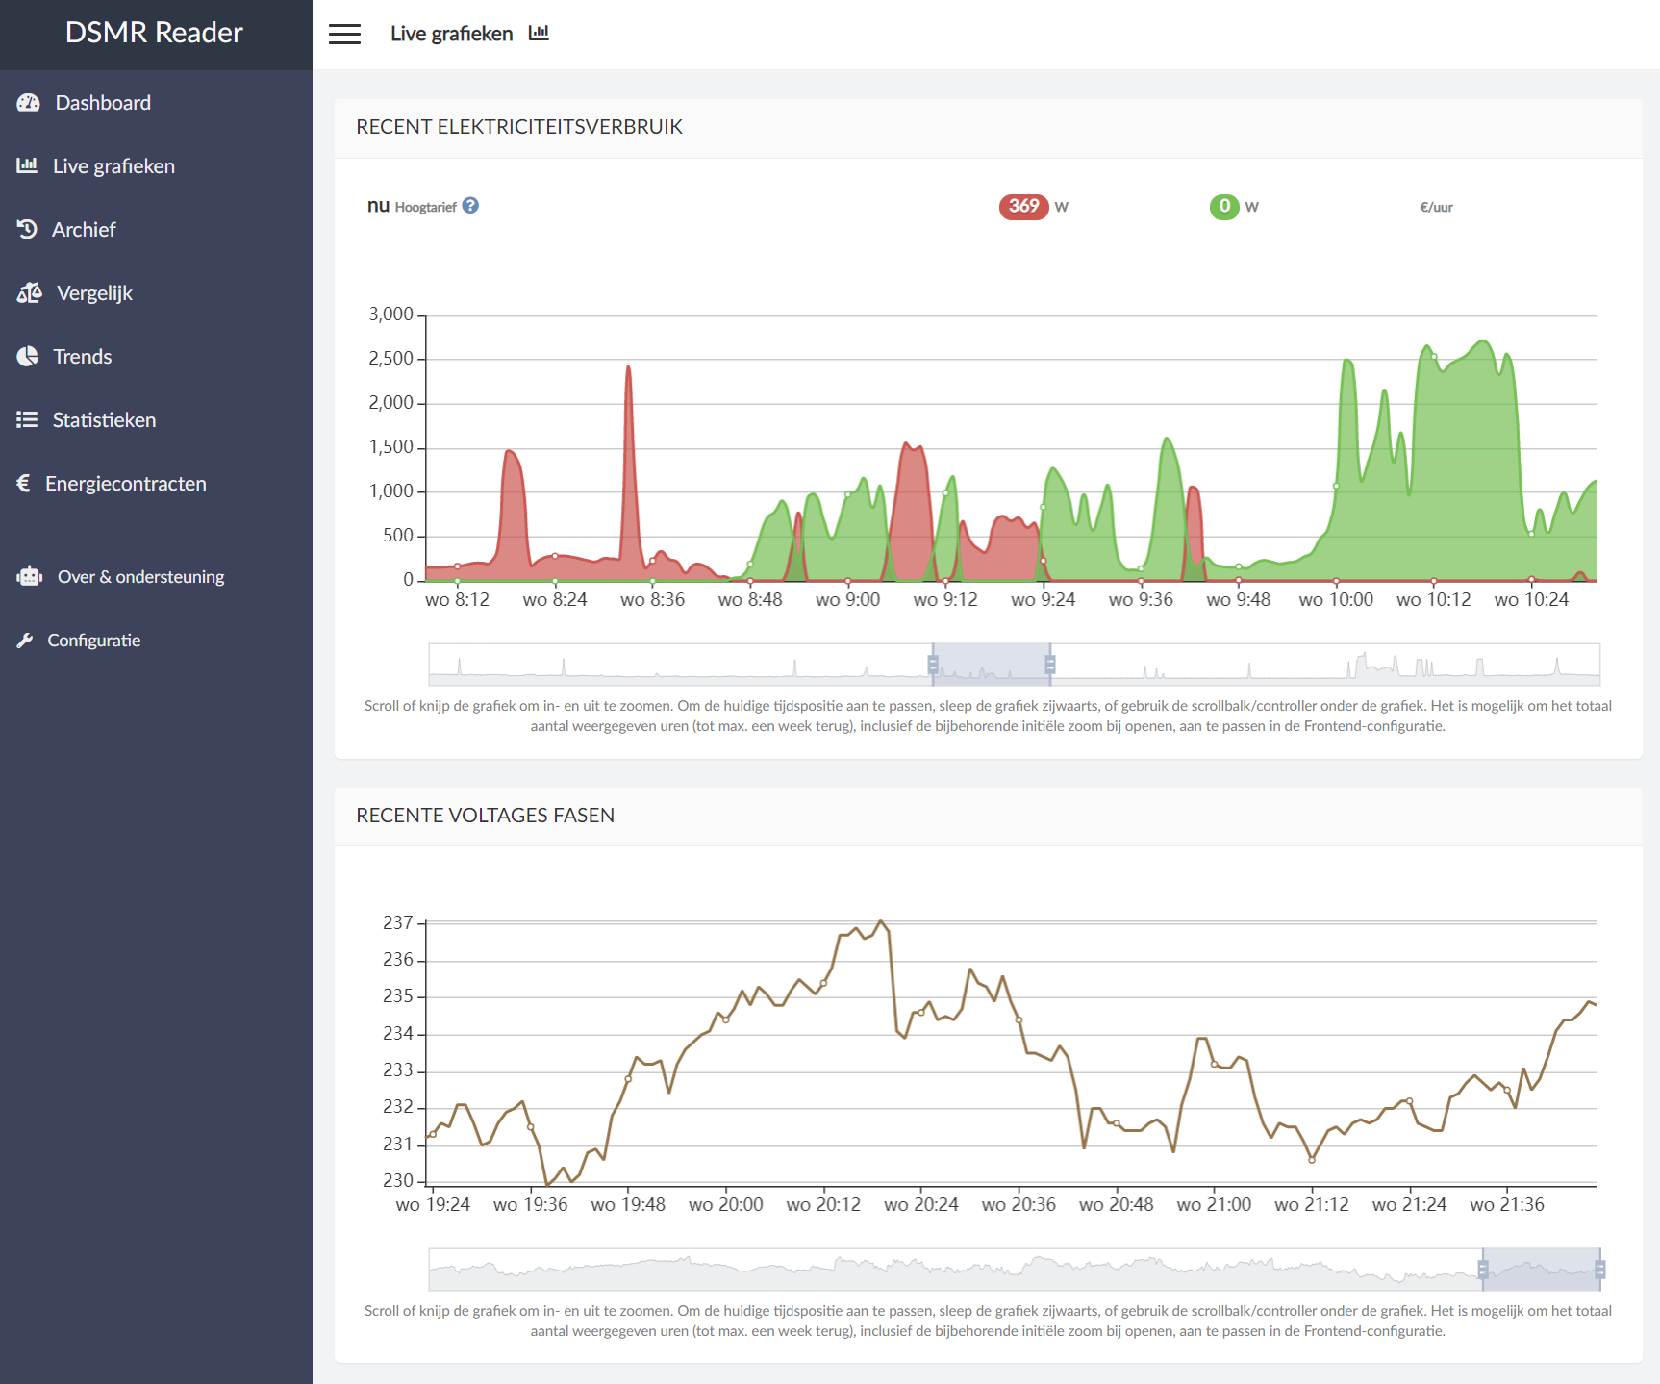Click right handle of voltage zoom slider

coord(1599,1270)
